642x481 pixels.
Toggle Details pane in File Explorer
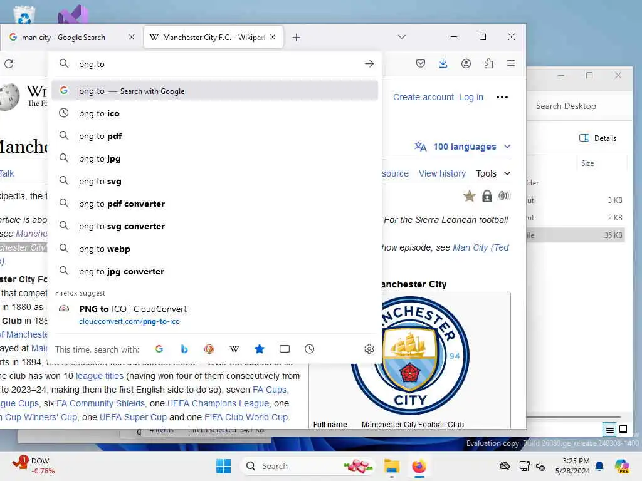597,138
